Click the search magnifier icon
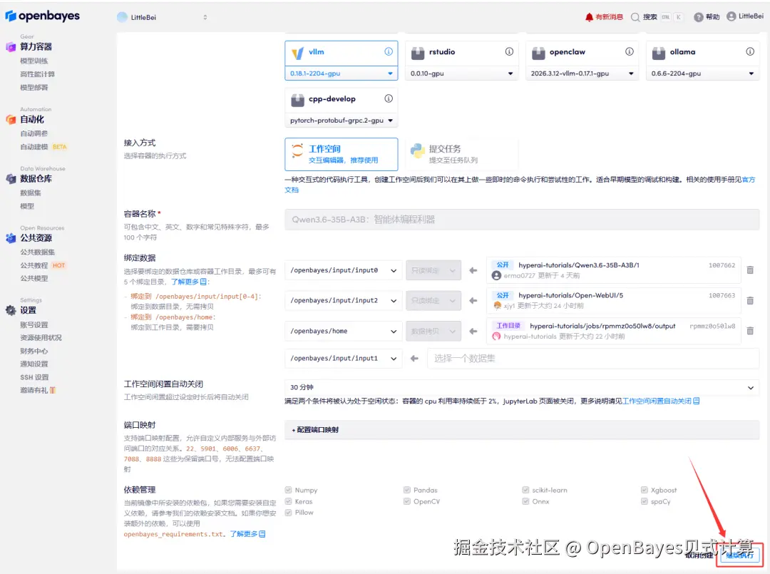The image size is (770, 574). point(635,17)
